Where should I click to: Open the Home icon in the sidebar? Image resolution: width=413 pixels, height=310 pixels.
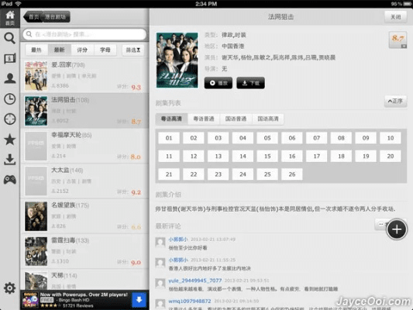[x=10, y=17]
